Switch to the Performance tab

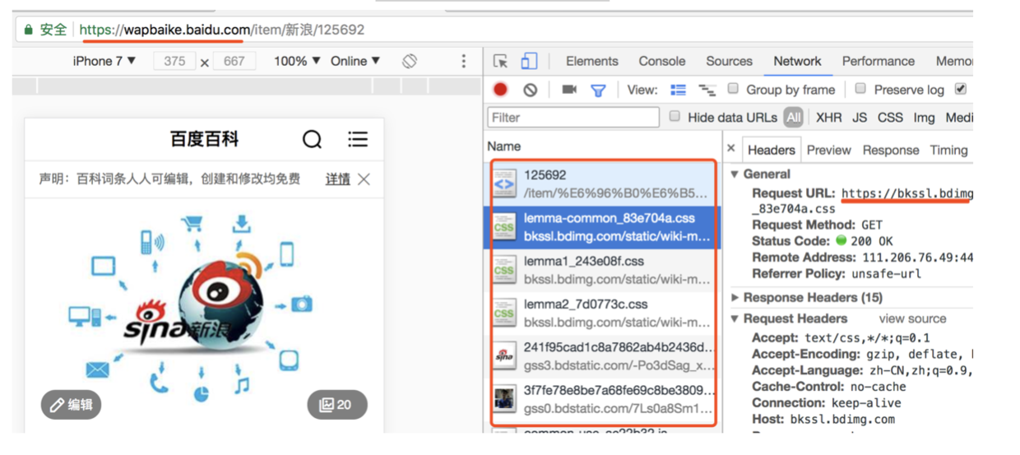tap(878, 61)
